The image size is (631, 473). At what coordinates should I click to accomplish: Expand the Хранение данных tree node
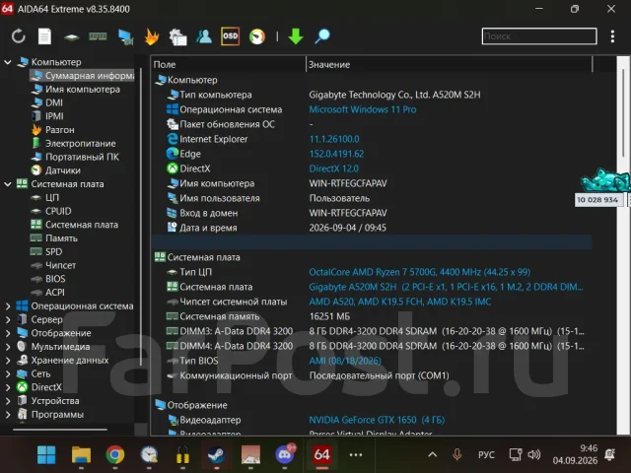point(8,361)
